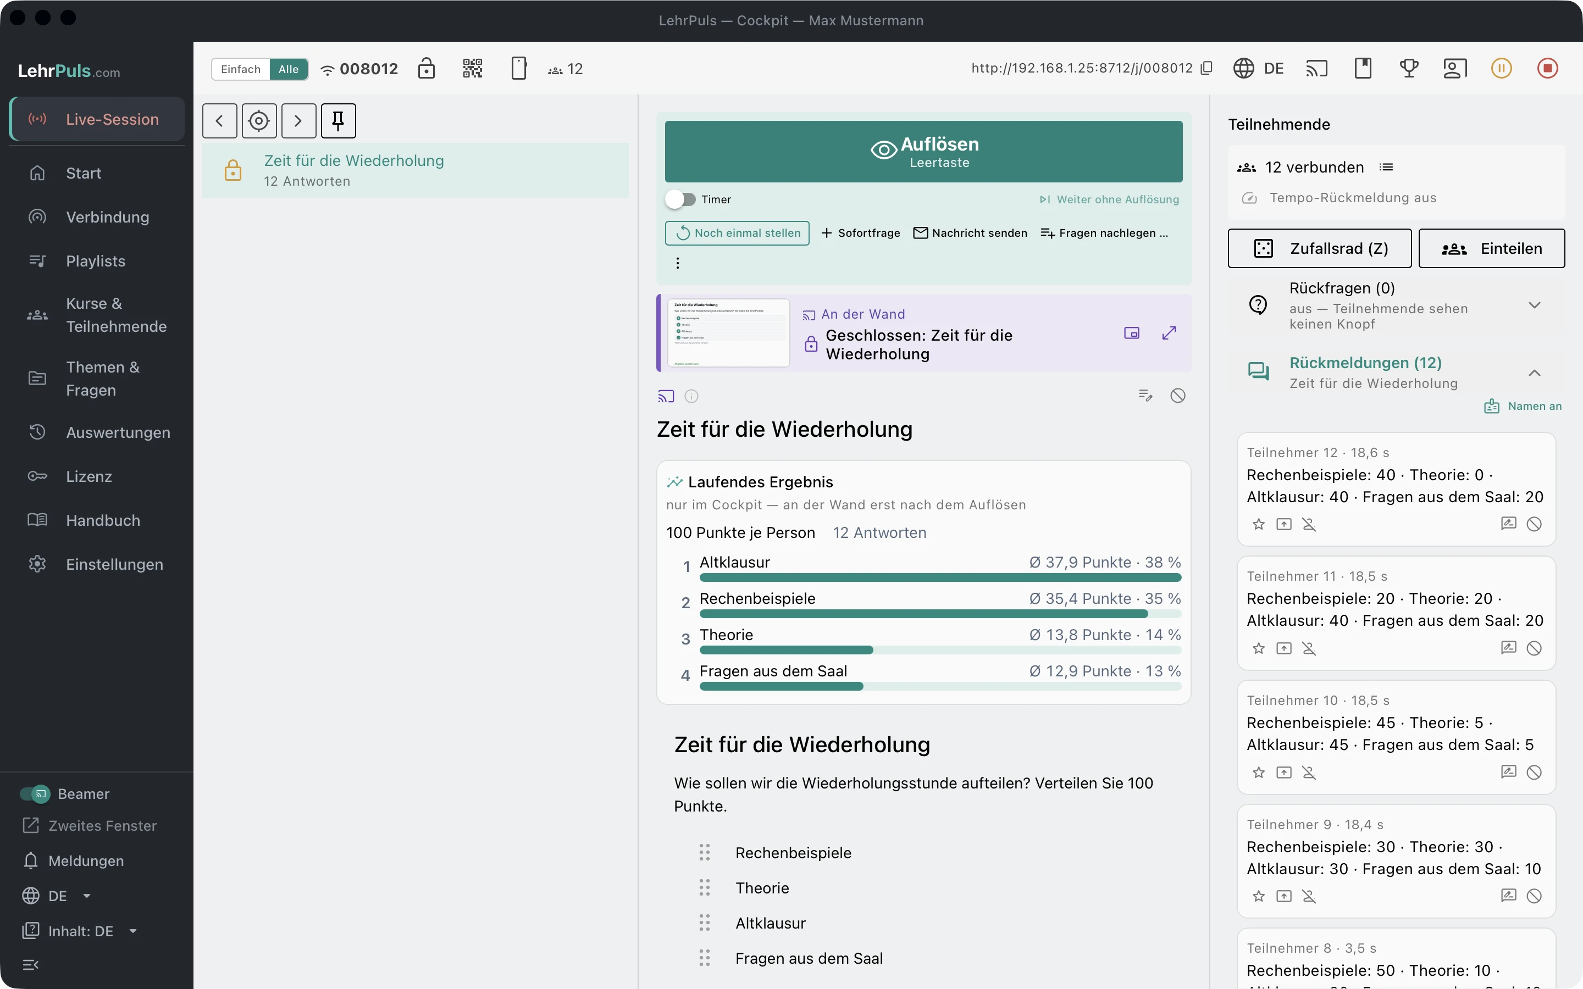1583x989 pixels.
Task: Click the session lock icon beside 008012
Action: pos(426,68)
